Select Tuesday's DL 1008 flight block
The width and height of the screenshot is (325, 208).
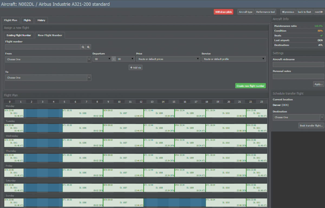click(159, 128)
